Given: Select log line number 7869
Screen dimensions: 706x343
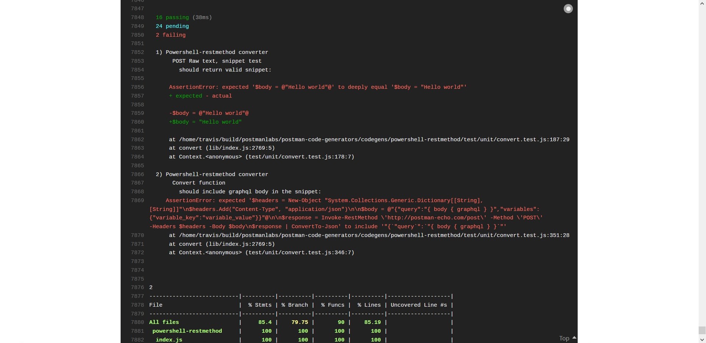Looking at the screenshot, I should click(137, 201).
